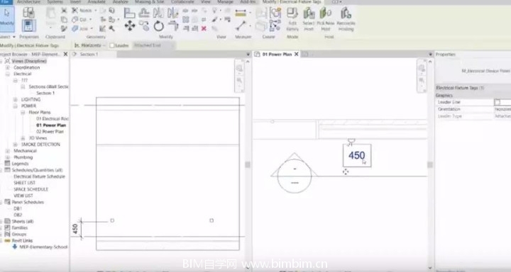
Task: Close the Project Browser panel
Action: point(65,55)
